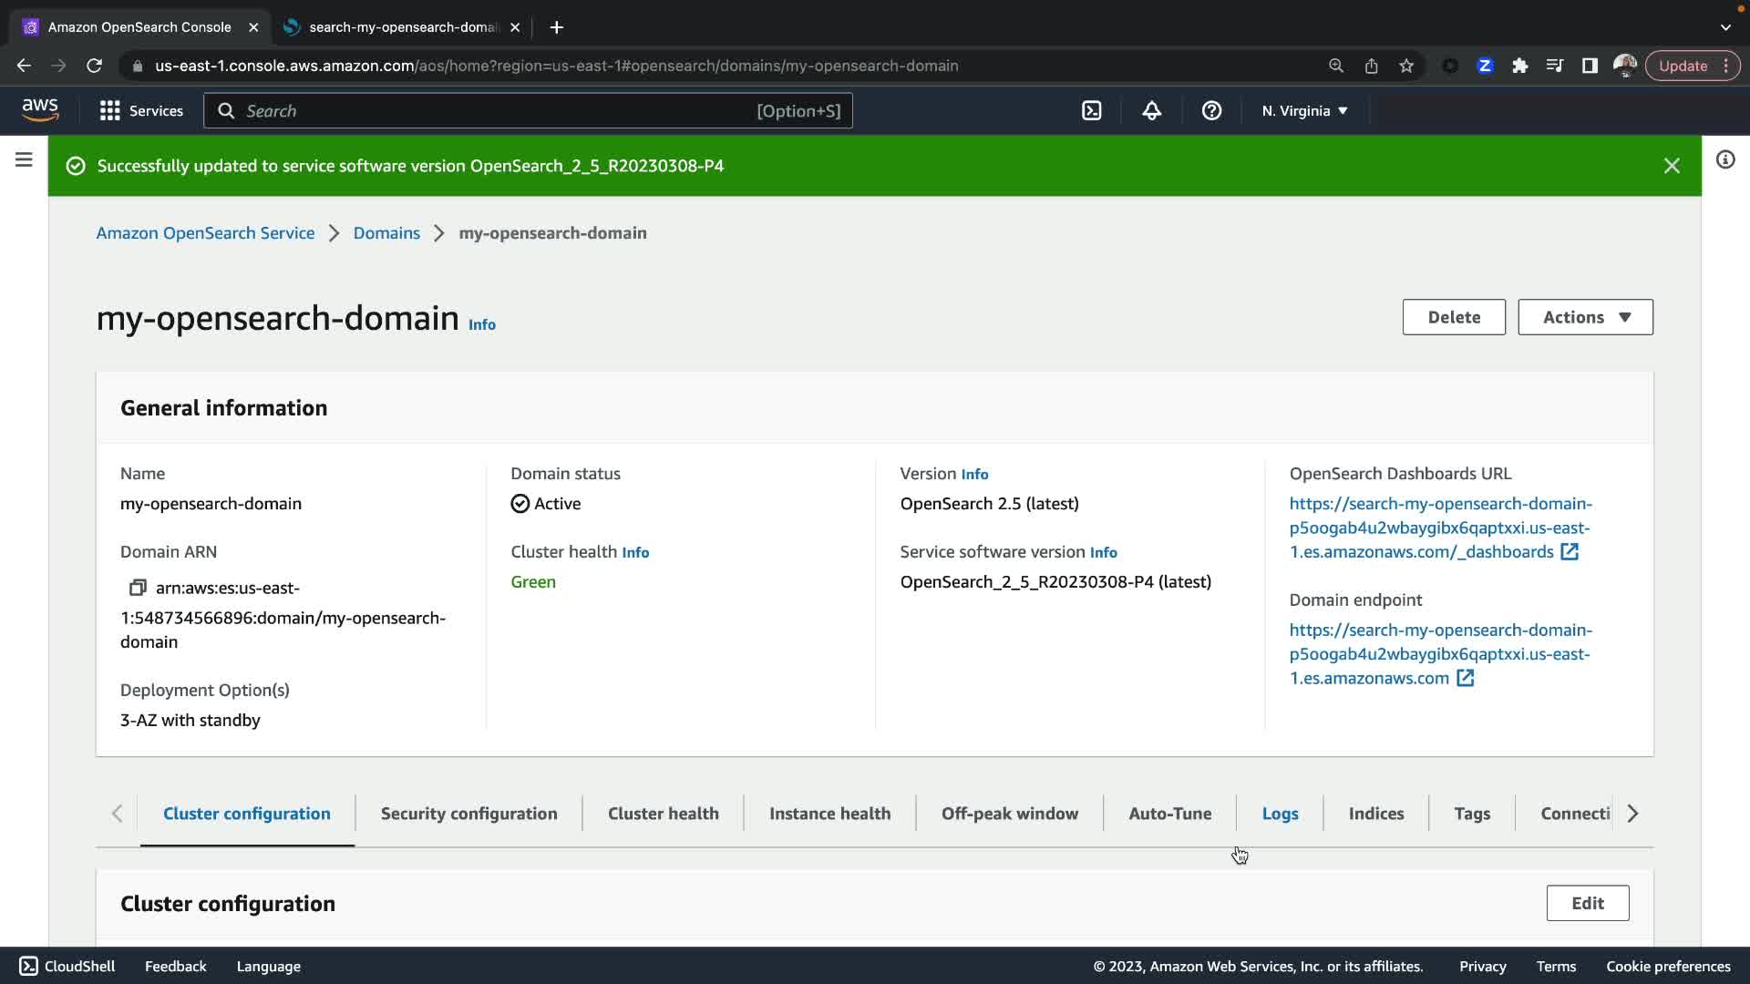1750x984 pixels.
Task: Switch to the Security configuration tab
Action: [x=468, y=814]
